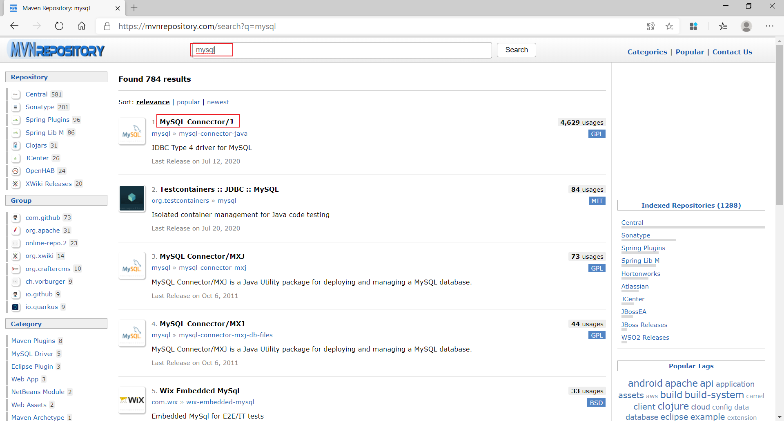Viewport: 784px width, 421px height.
Task: Sort results by popular
Action: (188, 102)
